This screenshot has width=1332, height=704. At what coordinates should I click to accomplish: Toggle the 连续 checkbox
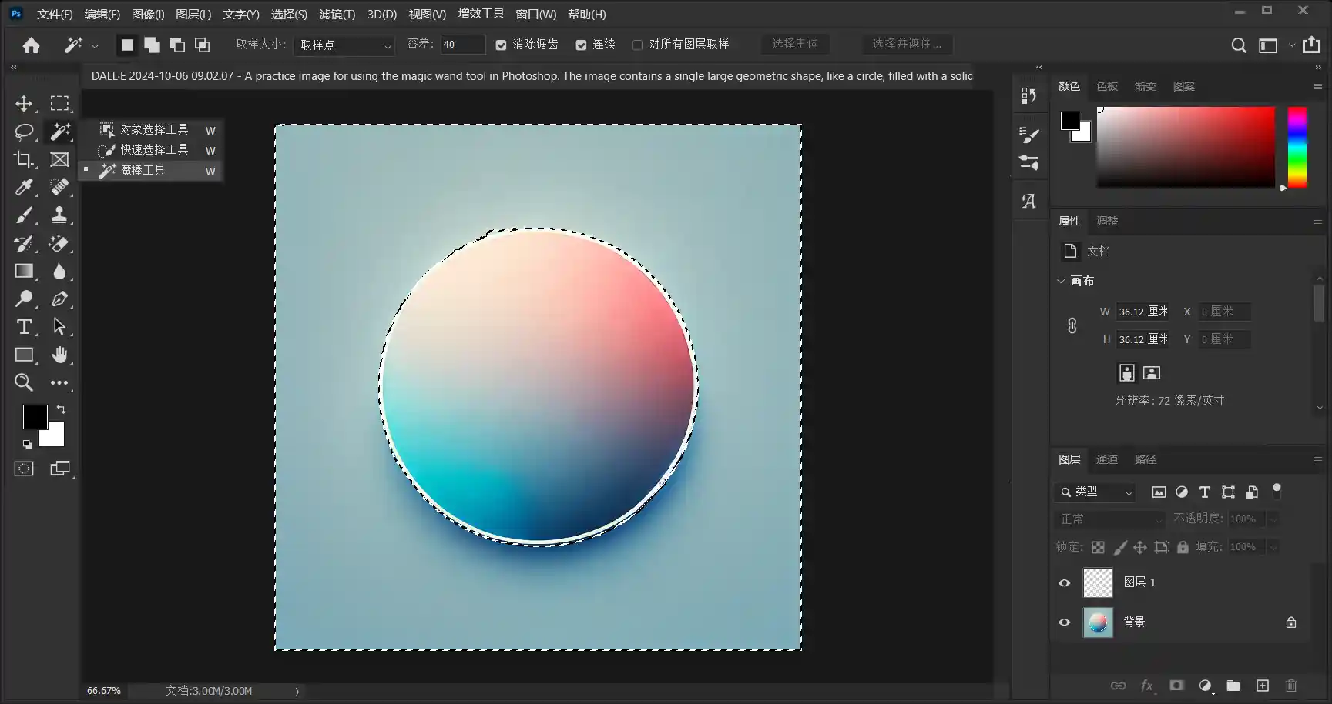(x=581, y=45)
